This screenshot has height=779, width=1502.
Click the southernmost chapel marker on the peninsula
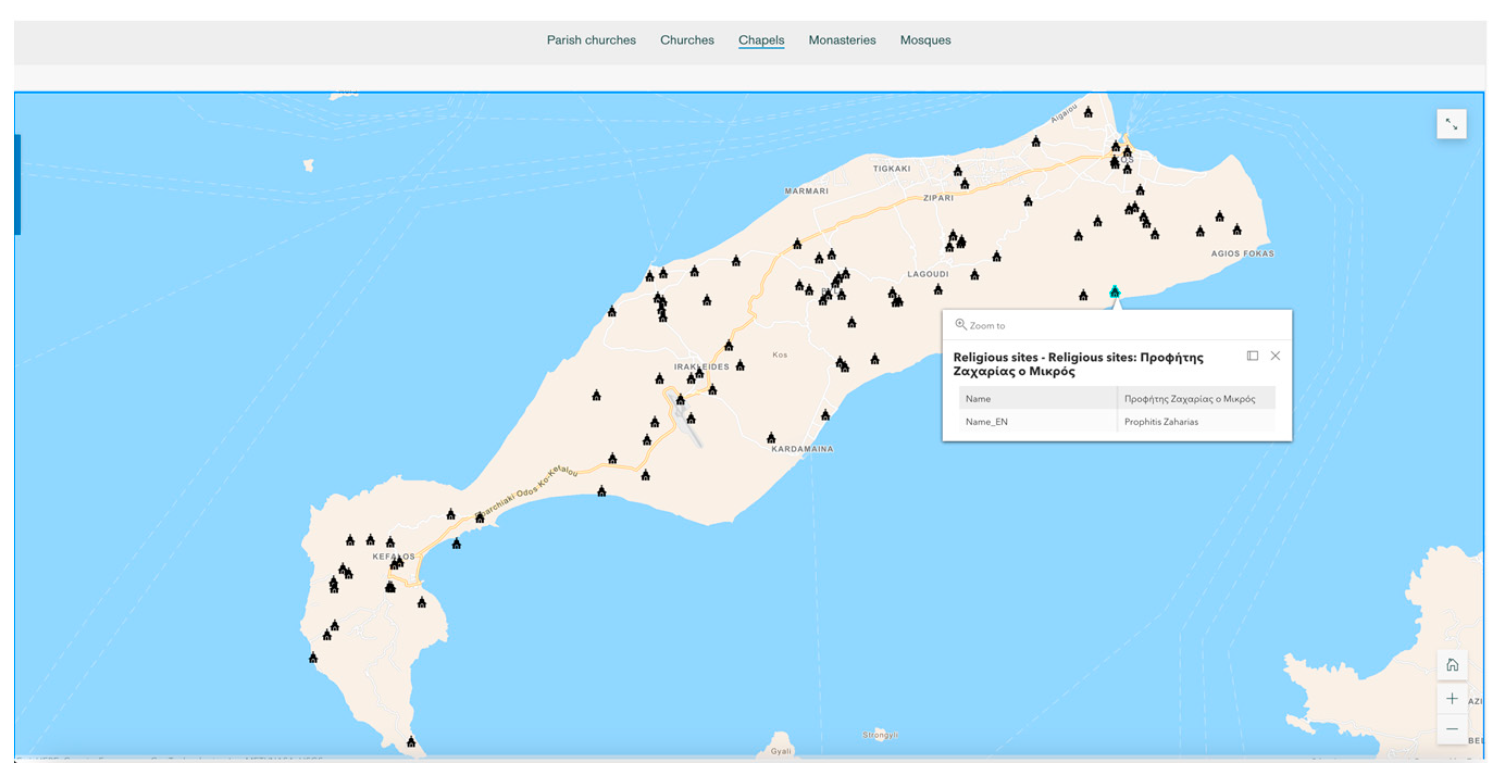411,742
